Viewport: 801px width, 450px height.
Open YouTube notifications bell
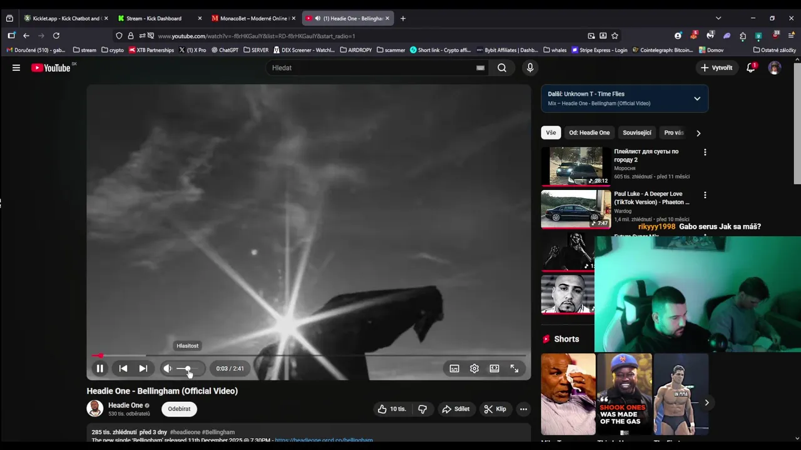click(751, 67)
